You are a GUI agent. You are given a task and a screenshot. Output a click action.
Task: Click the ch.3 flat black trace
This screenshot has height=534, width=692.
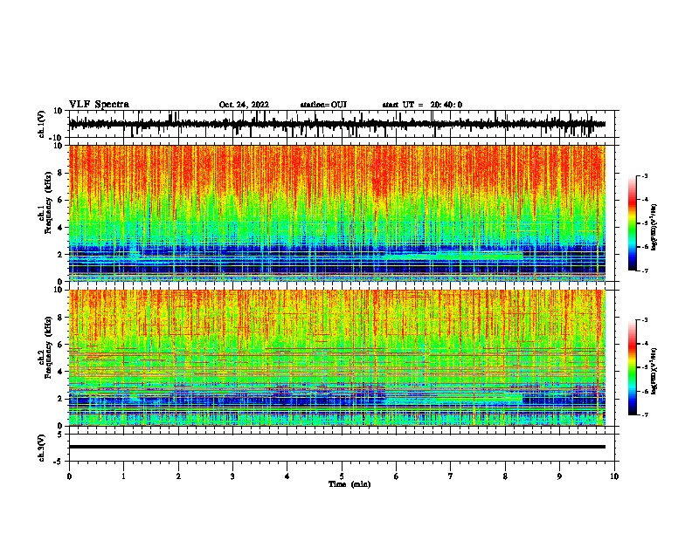point(337,447)
